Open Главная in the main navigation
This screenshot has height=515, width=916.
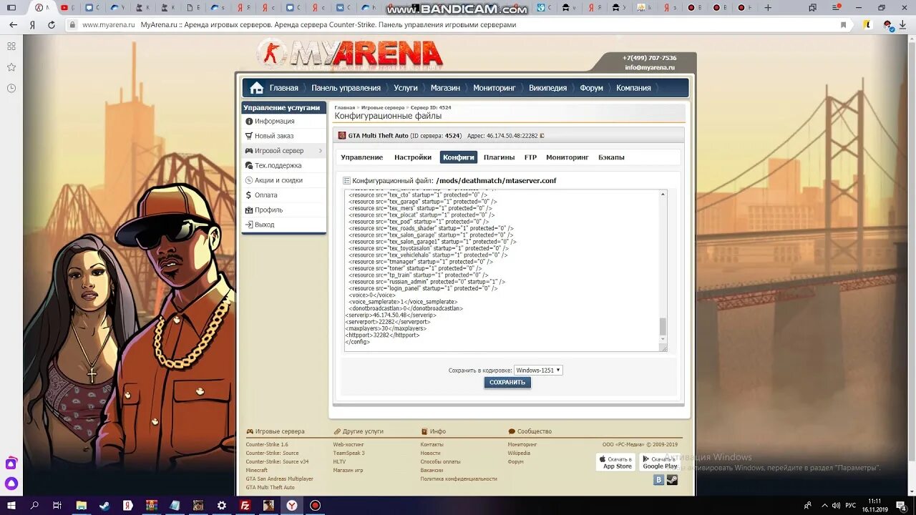point(283,88)
